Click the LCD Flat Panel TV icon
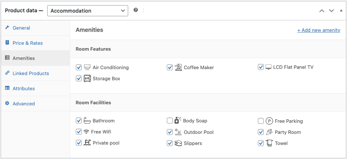 point(269,67)
